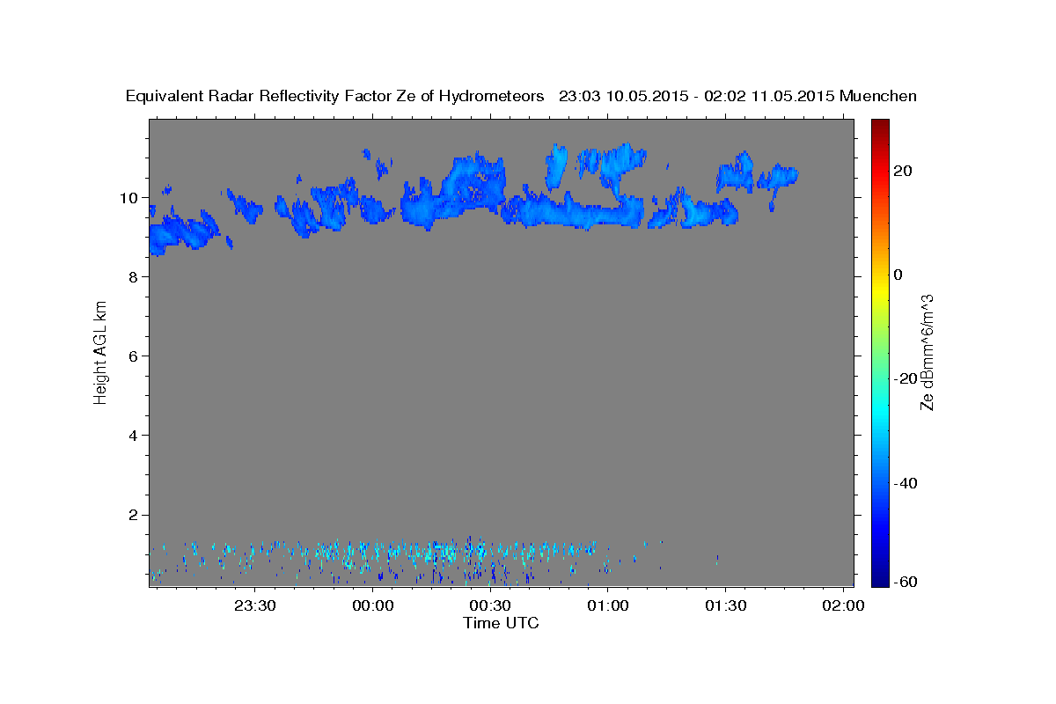Click the 00:00 time tick label
Viewport: 1056px width, 704px height.
coord(372,606)
